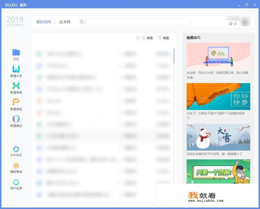Open the 筛选 filter options
Viewport: 260px width, 209px height.
point(166,38)
